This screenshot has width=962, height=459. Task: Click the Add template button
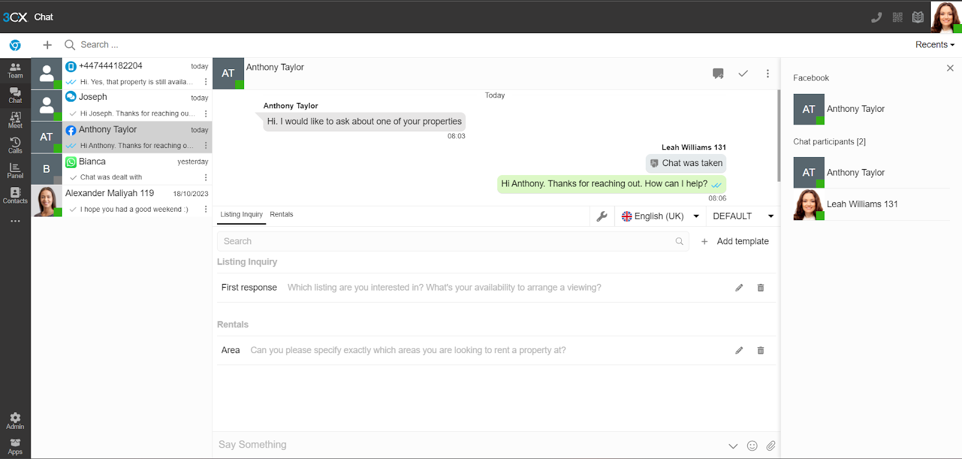point(735,241)
